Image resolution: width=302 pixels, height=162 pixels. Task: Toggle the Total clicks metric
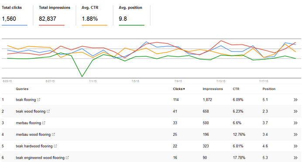[14, 15]
